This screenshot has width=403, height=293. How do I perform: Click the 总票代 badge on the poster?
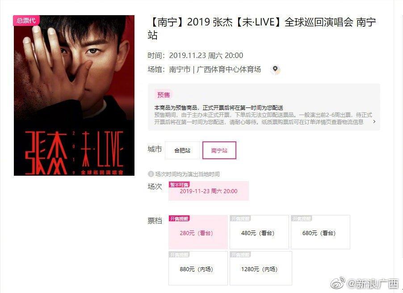[26, 21]
